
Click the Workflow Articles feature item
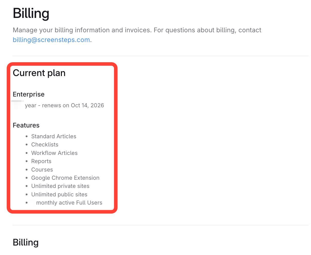(x=54, y=153)
